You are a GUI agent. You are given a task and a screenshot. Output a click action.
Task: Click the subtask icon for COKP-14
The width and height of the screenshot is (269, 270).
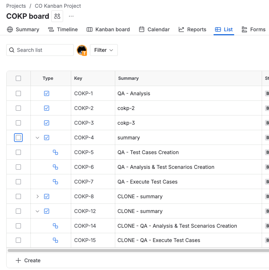point(55,226)
